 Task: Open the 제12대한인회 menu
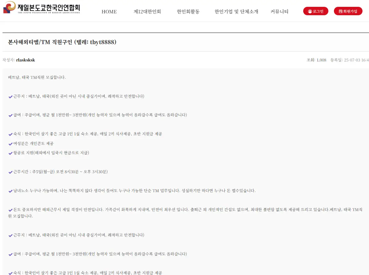[147, 11]
